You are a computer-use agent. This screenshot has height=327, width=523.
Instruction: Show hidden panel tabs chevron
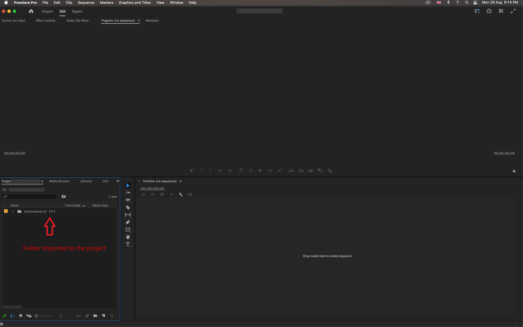(x=118, y=181)
